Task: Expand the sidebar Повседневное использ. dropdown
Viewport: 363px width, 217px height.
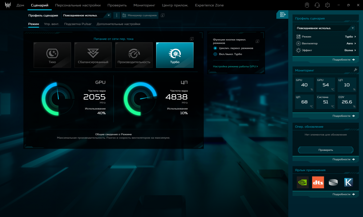Action: 326,28
